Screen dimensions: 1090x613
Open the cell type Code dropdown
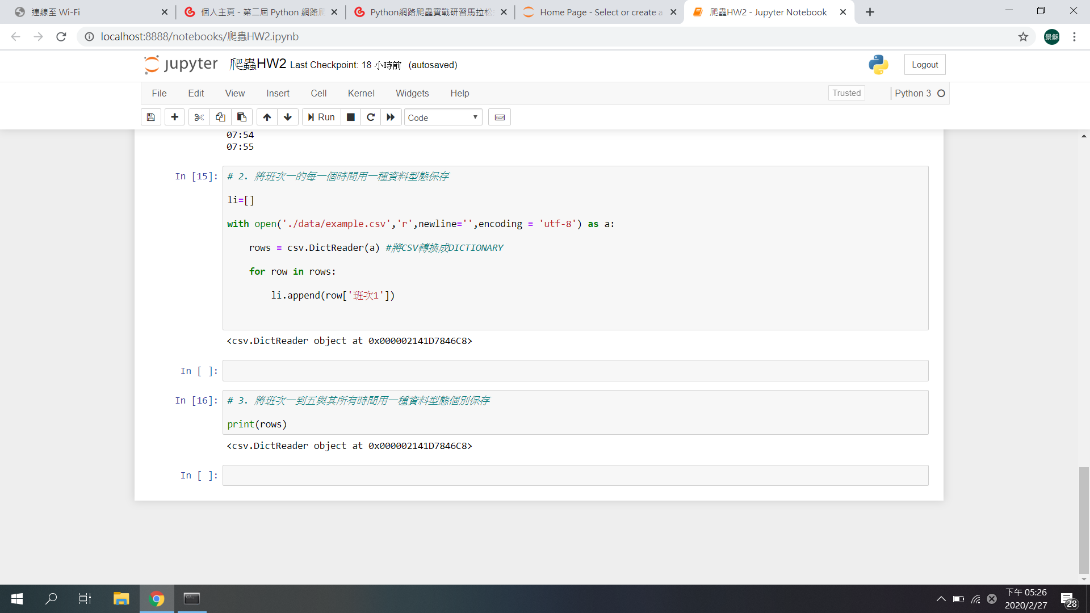click(x=443, y=117)
